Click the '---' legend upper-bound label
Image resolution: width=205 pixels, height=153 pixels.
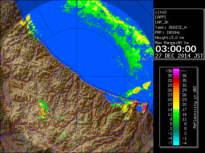click(x=183, y=71)
